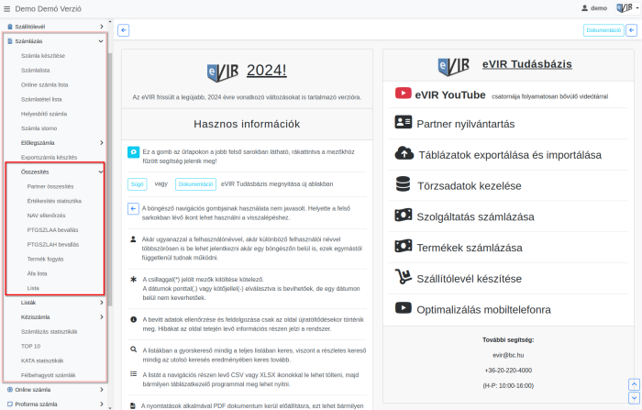
Task: Open Táblázatok exportálása és importálása
Action: click(510, 155)
